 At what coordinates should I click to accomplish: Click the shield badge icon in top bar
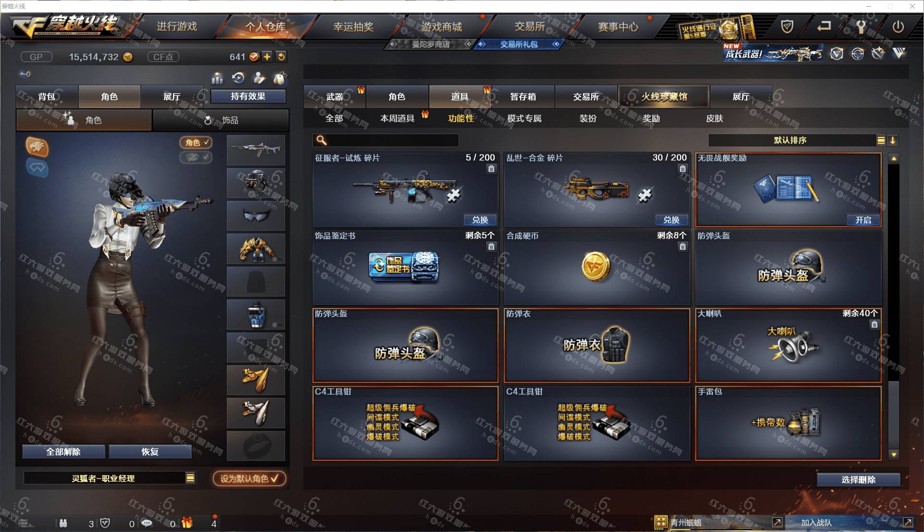coord(787,27)
